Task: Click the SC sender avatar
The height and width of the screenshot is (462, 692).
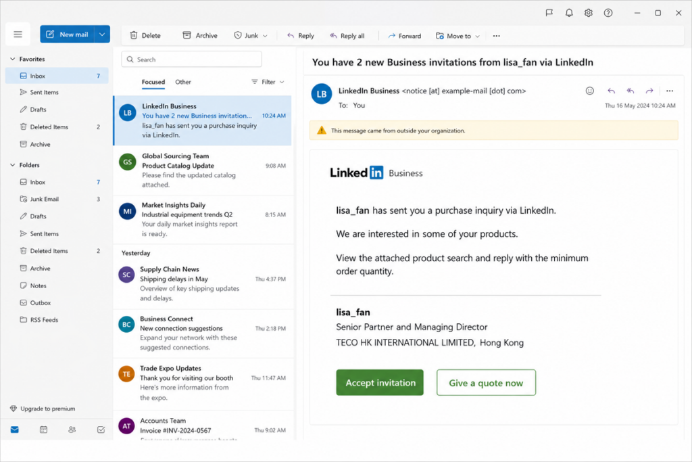Action: (x=126, y=275)
